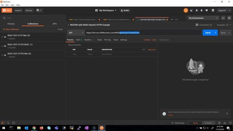Open the tab options ellipsis menu
Viewport: 233px width, 131px height.
(x=176, y=19)
